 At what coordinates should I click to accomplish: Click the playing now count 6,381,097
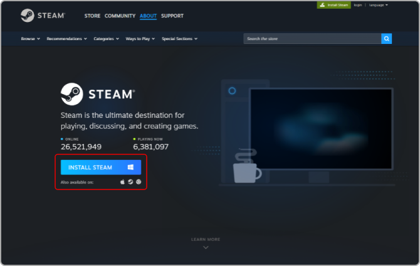(x=151, y=147)
